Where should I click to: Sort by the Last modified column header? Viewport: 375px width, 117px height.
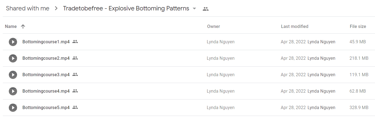coord(295,27)
